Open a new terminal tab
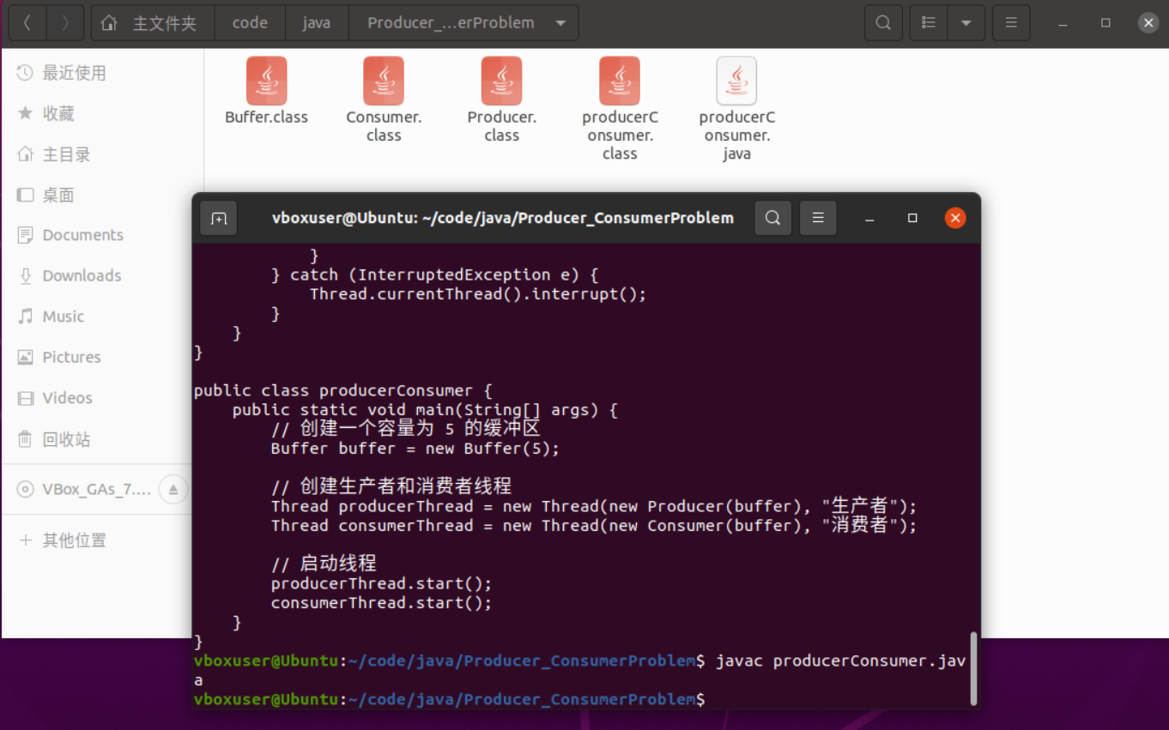 pyautogui.click(x=218, y=218)
